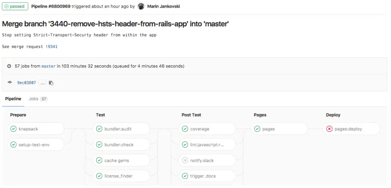Select the Pipeline tab
The width and height of the screenshot is (391, 188).
pyautogui.click(x=13, y=99)
